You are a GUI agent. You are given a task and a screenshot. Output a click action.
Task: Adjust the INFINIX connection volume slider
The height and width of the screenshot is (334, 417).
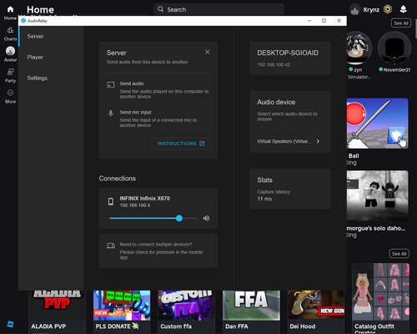pos(153,218)
